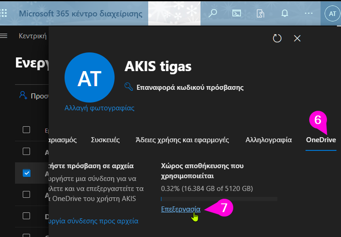Click Επαναφορά κωδικού πρόσβασης

[190, 88]
